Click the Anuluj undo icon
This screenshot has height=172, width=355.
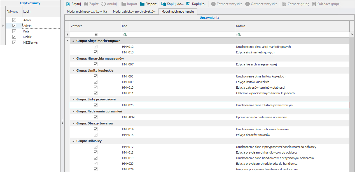pos(104,4)
